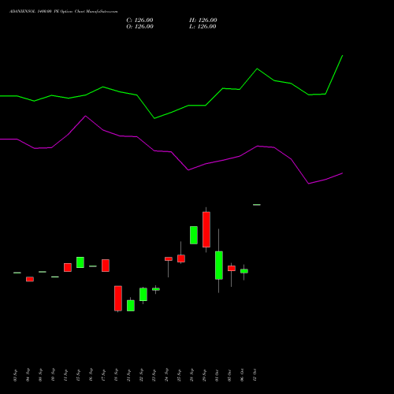Viewport: 394px width, 394px height.
Task: Select the small green dash candle above 12 Oct
Action: (x=257, y=205)
